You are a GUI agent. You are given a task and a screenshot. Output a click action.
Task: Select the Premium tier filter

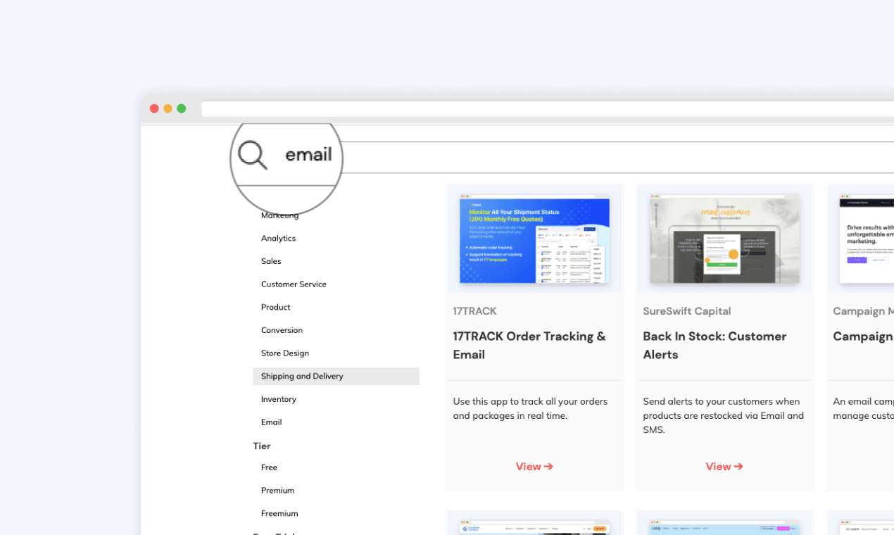coord(277,491)
